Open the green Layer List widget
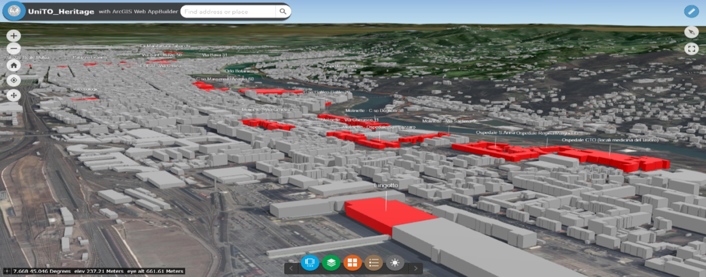The width and height of the screenshot is (706, 277). click(331, 263)
